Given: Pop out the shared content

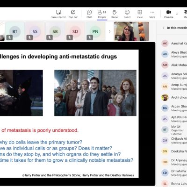Looking at the screenshot, I should tap(73, 14).
